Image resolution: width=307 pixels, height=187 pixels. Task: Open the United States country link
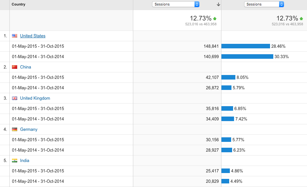[33, 36]
